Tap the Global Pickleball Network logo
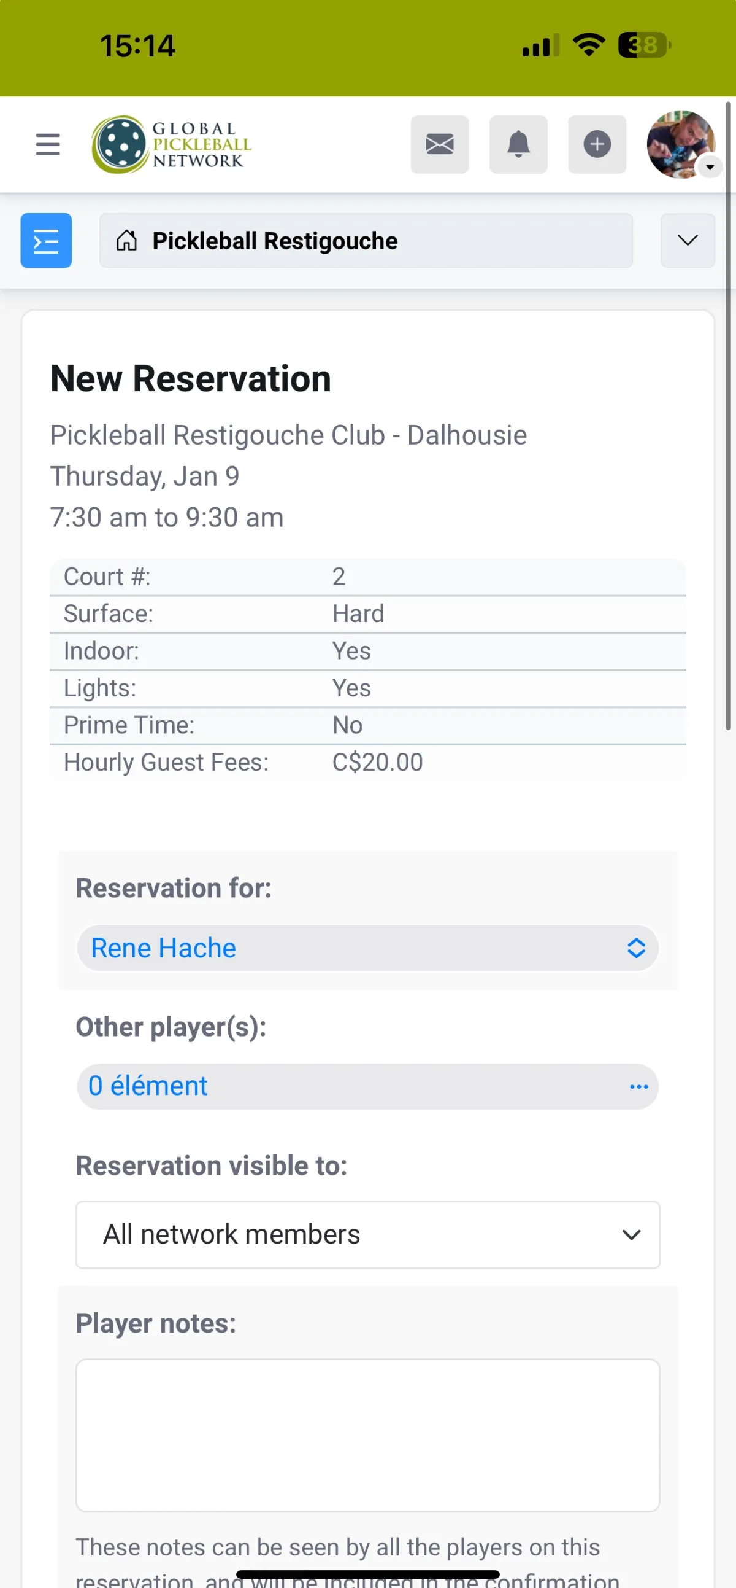The image size is (736, 1588). coord(172,144)
